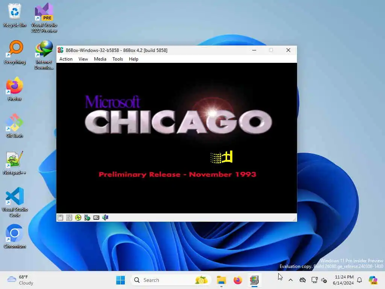Open Firefox from the taskbar

tap(238, 280)
